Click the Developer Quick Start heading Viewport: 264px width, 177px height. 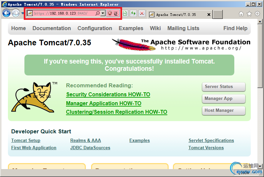click(41, 131)
